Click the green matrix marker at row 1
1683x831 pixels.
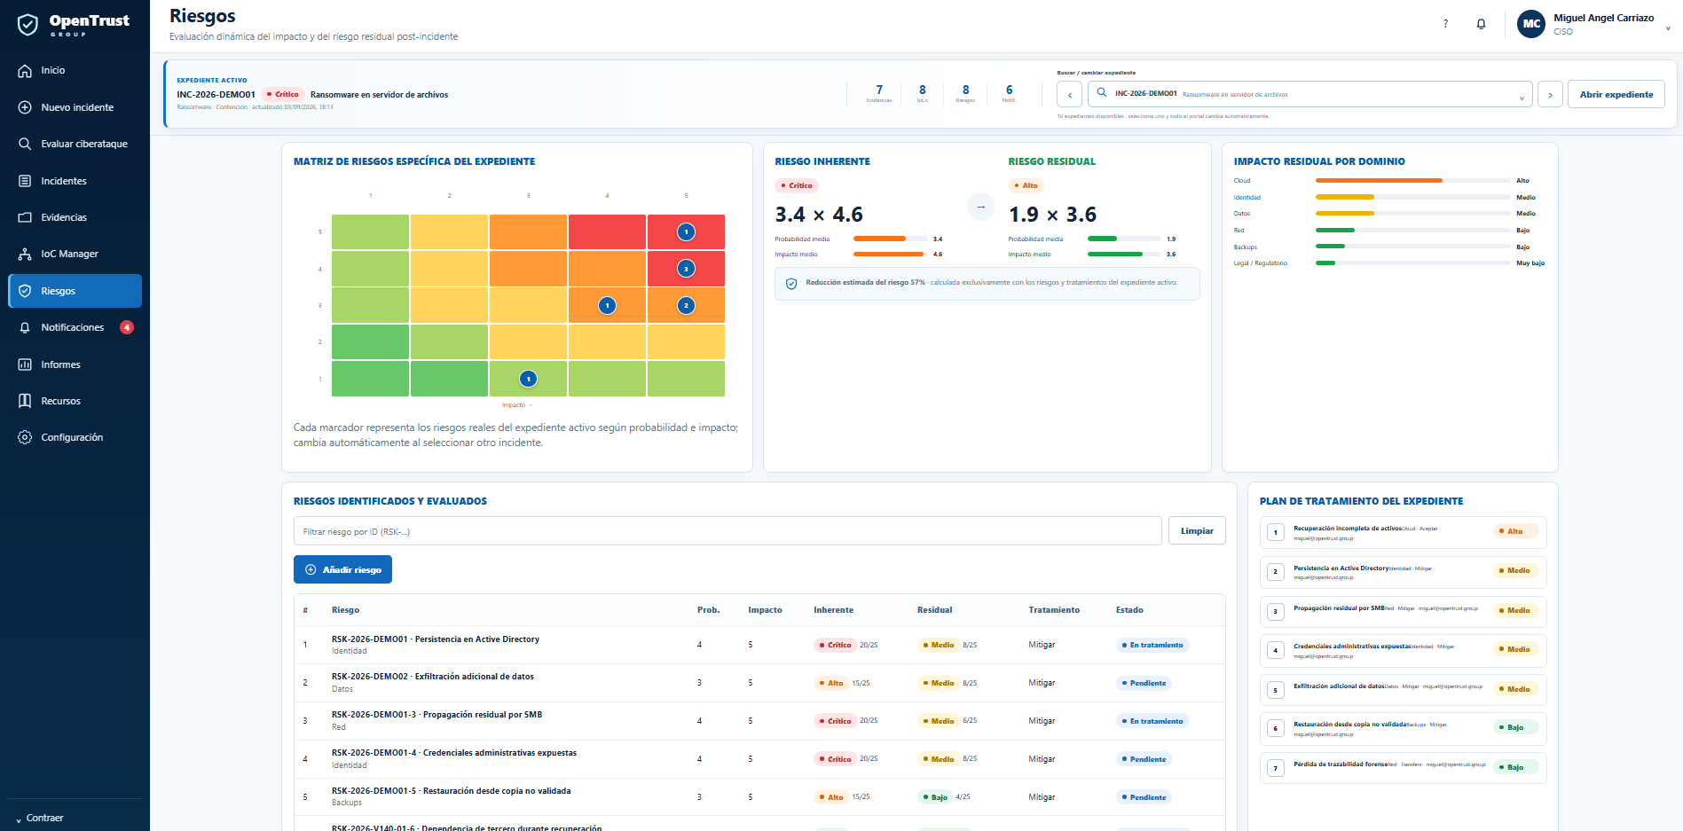[x=529, y=379]
